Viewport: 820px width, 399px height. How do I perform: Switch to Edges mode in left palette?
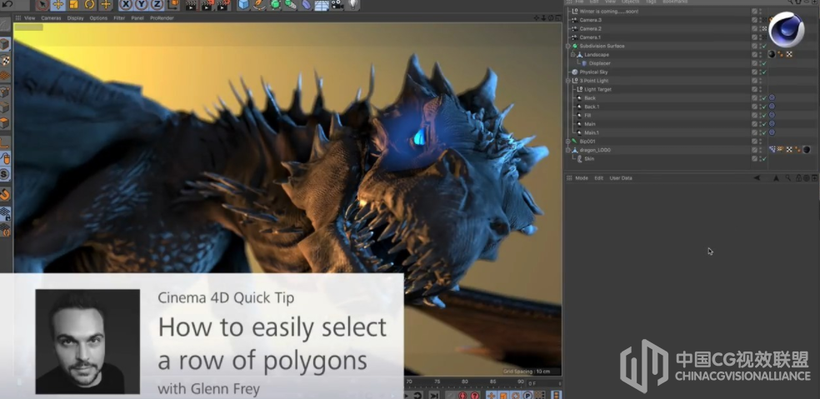tap(5, 107)
